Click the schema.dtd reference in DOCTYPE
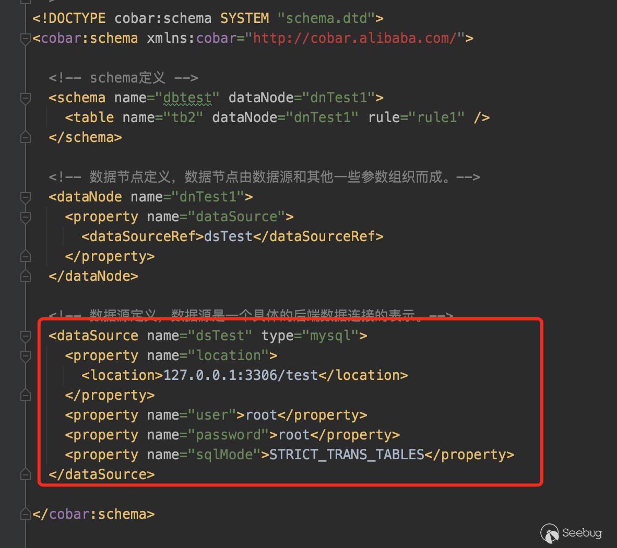The width and height of the screenshot is (617, 548). click(326, 19)
